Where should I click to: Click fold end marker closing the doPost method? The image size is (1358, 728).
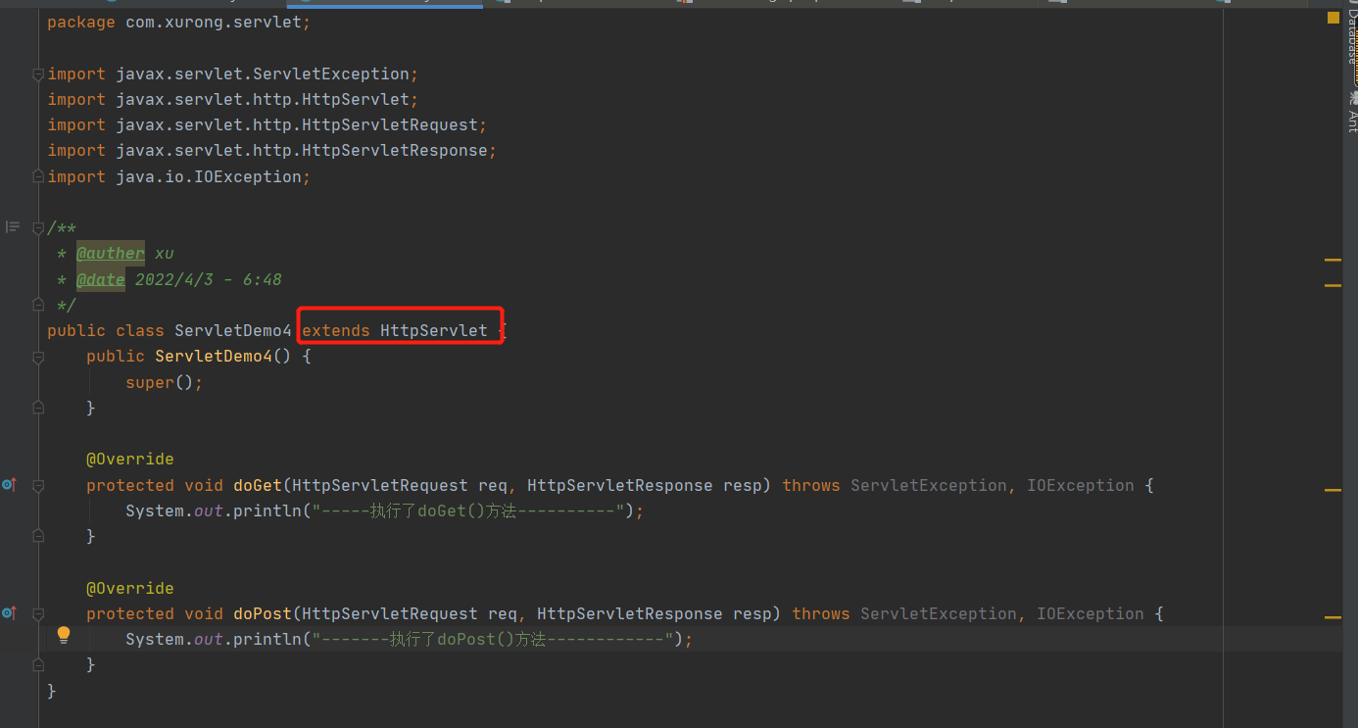coord(38,664)
